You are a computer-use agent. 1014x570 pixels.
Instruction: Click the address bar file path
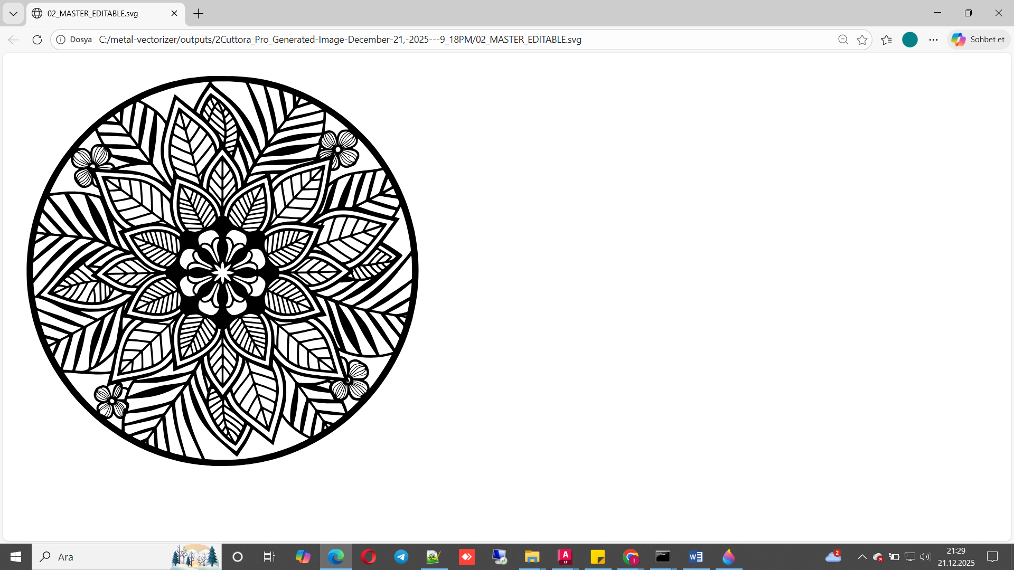340,40
